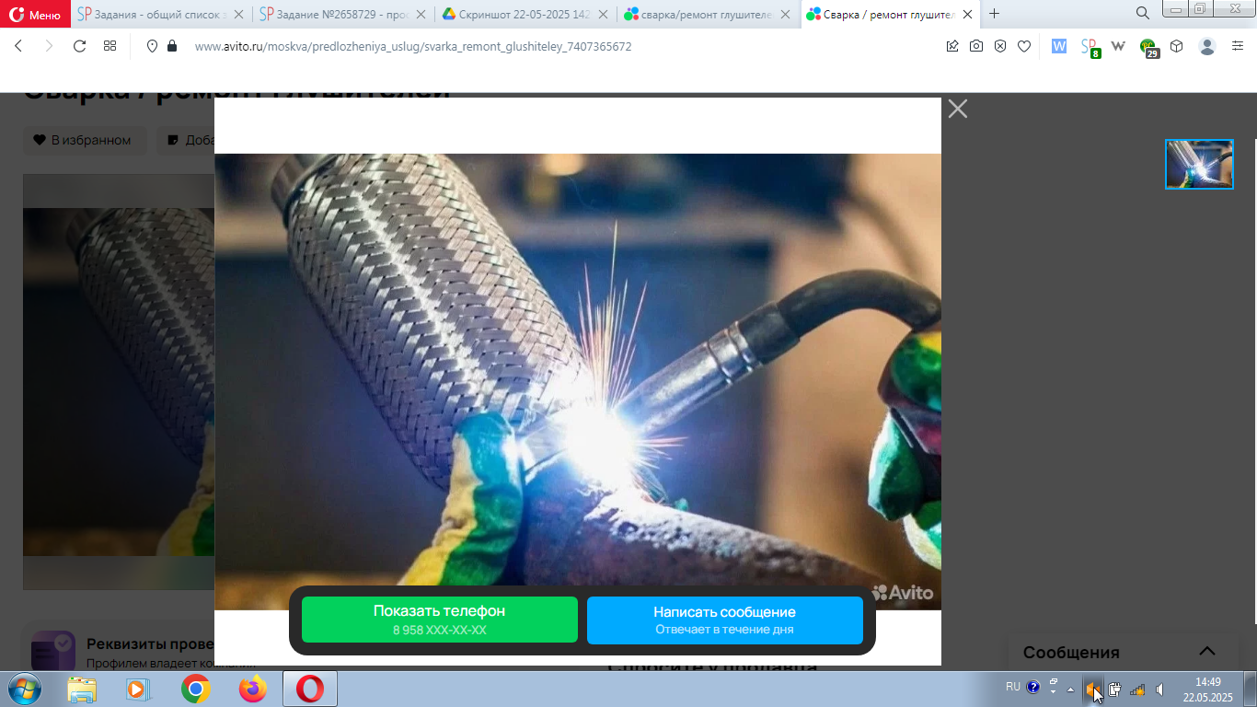Open the black W extension icon

coord(1119,46)
